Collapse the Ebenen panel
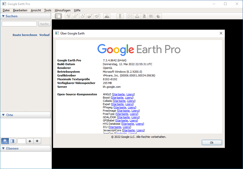The height and width of the screenshot is (169, 243). coord(3,148)
